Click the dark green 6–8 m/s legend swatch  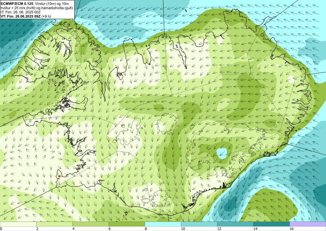126,224
